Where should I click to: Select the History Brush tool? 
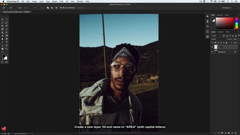pyautogui.click(x=6, y=32)
